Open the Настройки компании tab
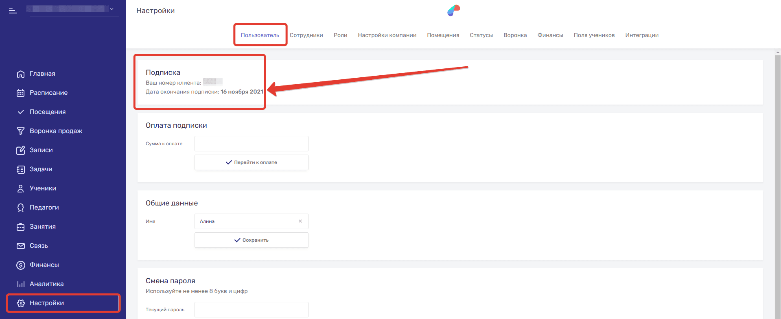The width and height of the screenshot is (781, 319). point(387,35)
